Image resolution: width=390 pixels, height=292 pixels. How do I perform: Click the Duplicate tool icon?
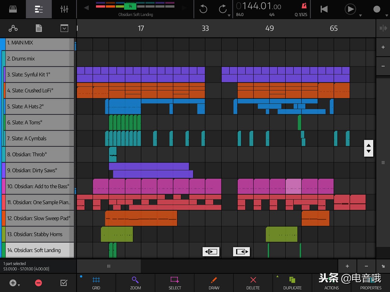click(292, 283)
